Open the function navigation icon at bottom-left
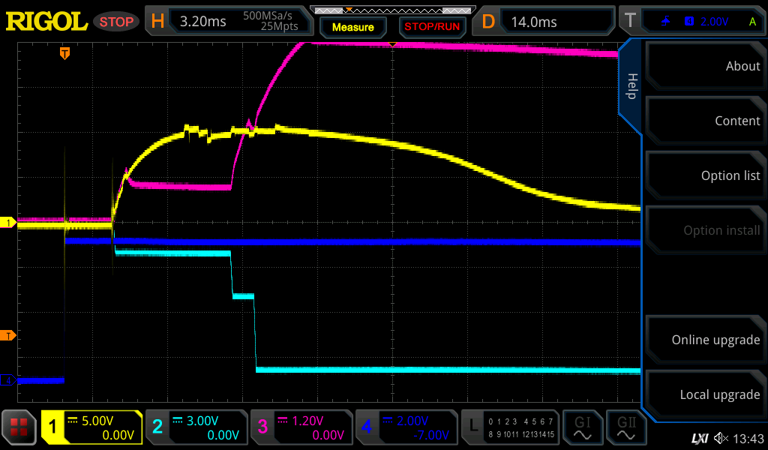Screen dimensions: 768x450 pos(19,427)
